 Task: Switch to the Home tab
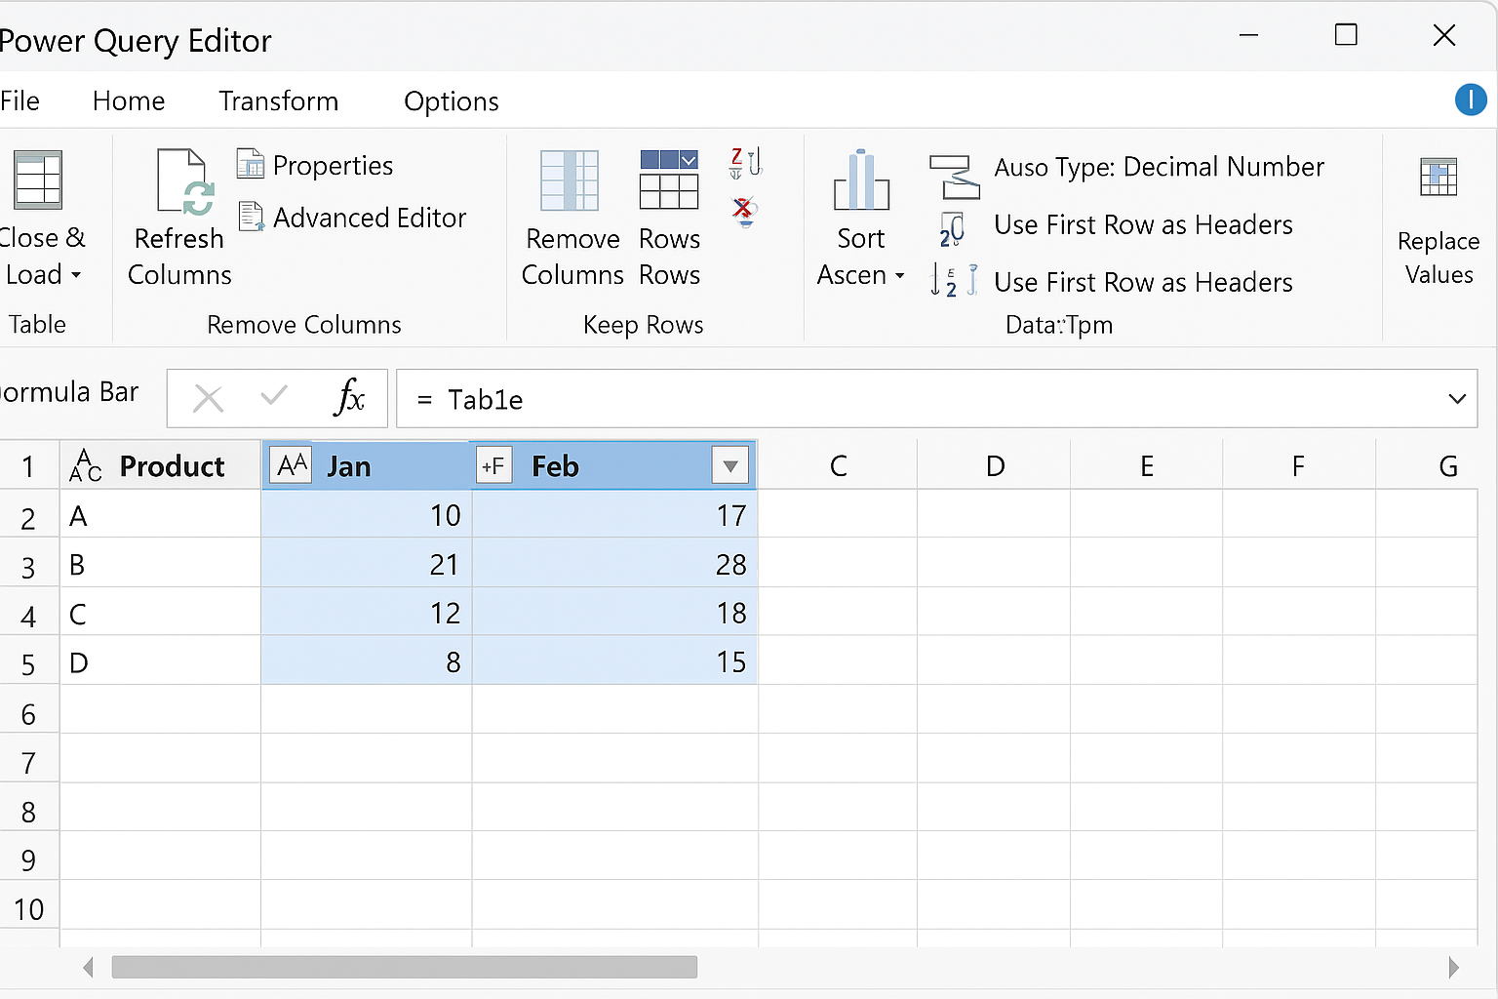pos(129,101)
